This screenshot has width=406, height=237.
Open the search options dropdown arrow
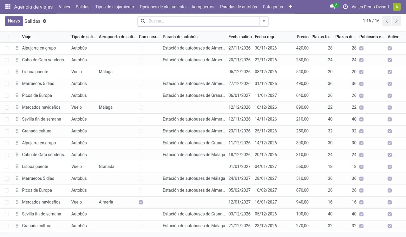click(x=264, y=21)
